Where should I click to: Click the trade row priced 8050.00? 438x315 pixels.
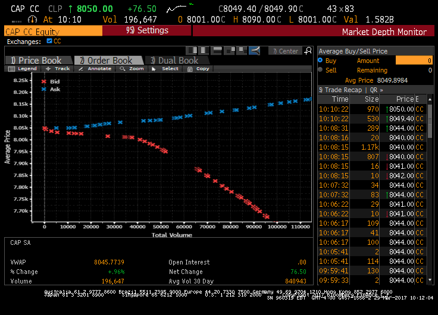(x=372, y=109)
